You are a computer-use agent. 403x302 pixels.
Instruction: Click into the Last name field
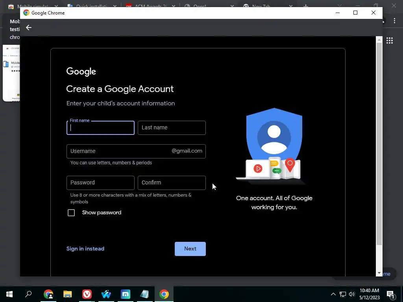(x=172, y=128)
